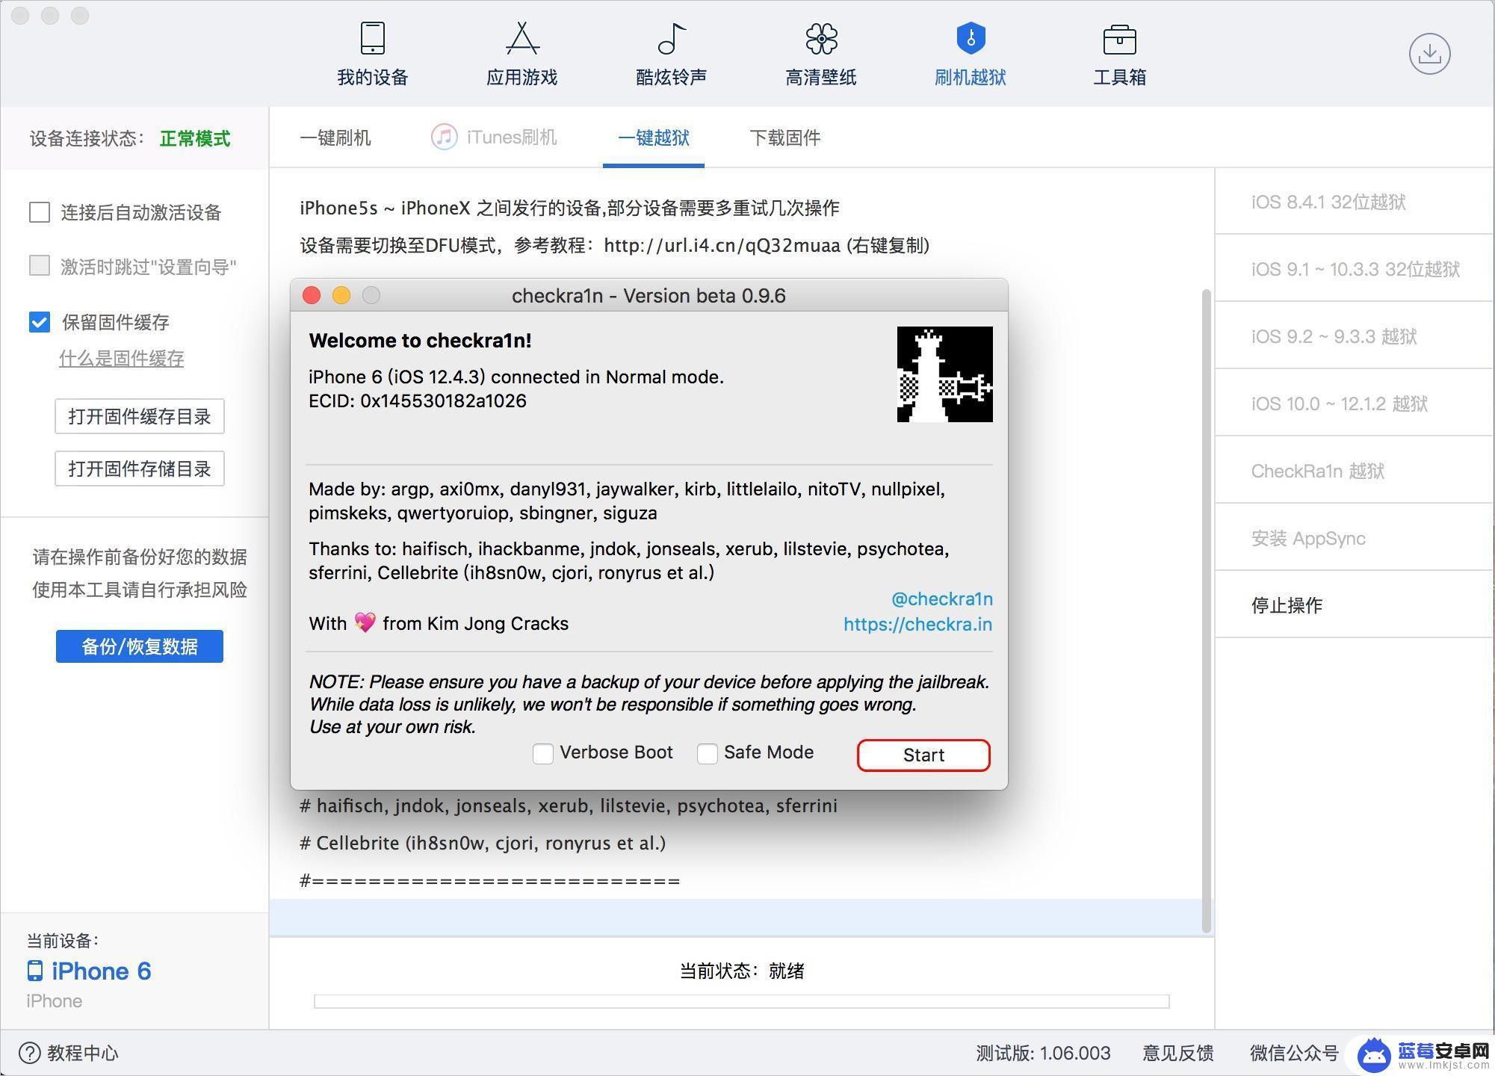Image resolution: width=1495 pixels, height=1076 pixels.
Task: Uncheck 保留固件缓存 checkbox
Action: (39, 322)
